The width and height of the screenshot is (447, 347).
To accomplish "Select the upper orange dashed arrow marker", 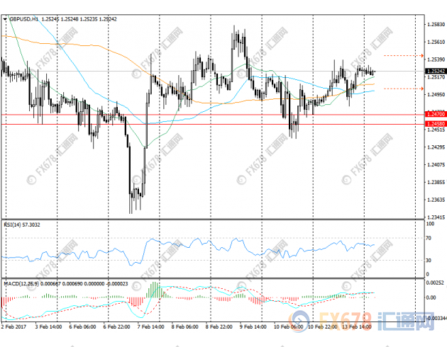I will [404, 55].
